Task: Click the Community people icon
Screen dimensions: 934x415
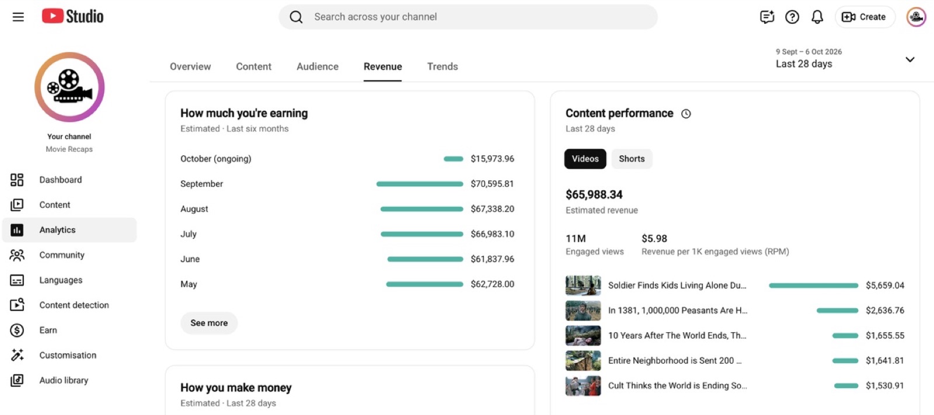Action: (17, 255)
